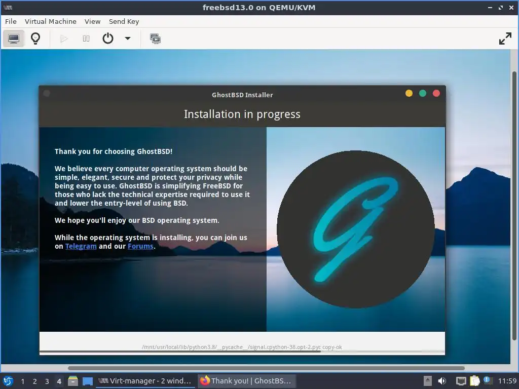Open the tray eject/removable media icon
This screenshot has width=519, height=389.
[x=428, y=381]
